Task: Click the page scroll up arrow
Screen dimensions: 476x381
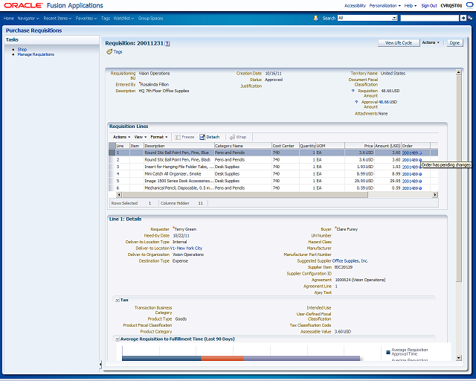Action: (459, 72)
